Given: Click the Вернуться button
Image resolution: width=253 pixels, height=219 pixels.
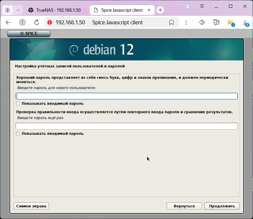Looking at the screenshot, I should point(184,206).
